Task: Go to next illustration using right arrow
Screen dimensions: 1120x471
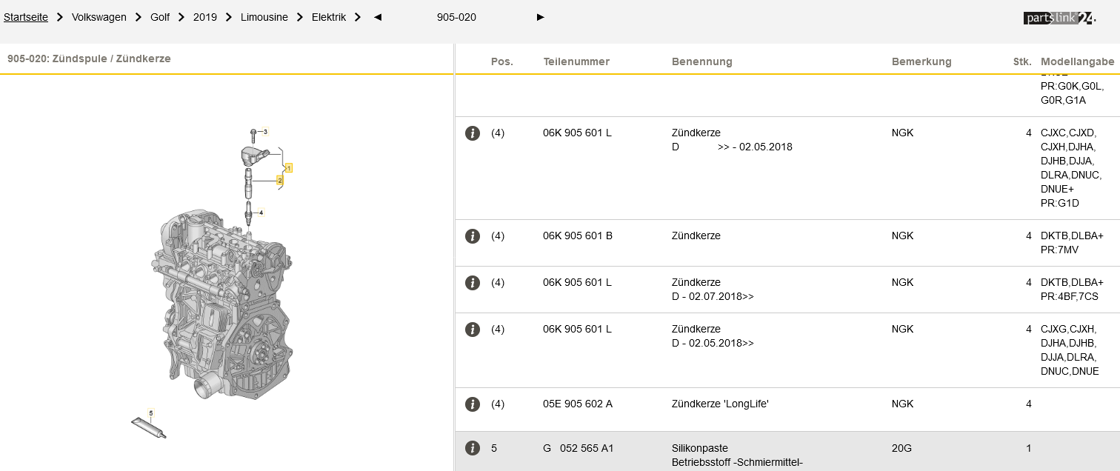Action: 540,17
